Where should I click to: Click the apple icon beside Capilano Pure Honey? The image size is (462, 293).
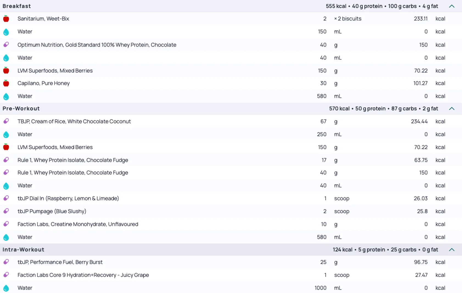click(x=6, y=83)
